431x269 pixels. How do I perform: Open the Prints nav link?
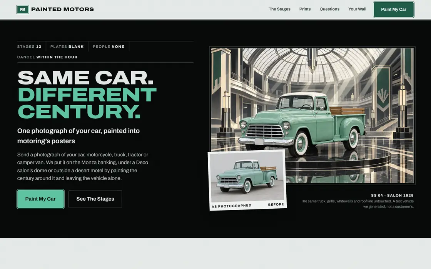pos(305,9)
